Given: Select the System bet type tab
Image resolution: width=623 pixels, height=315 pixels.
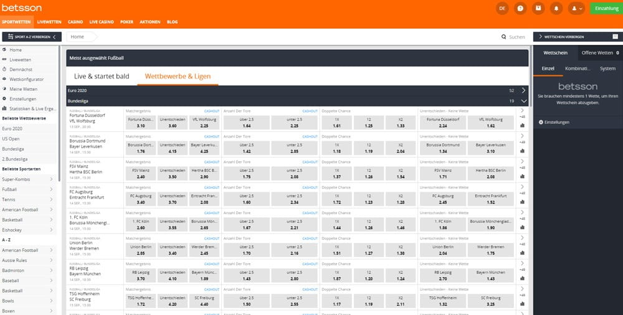Looking at the screenshot, I should tap(607, 68).
